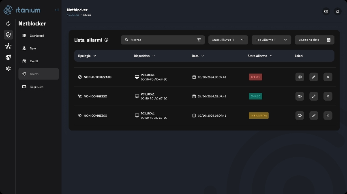Expand the Stato Allarme filter dropdown

coord(228,40)
